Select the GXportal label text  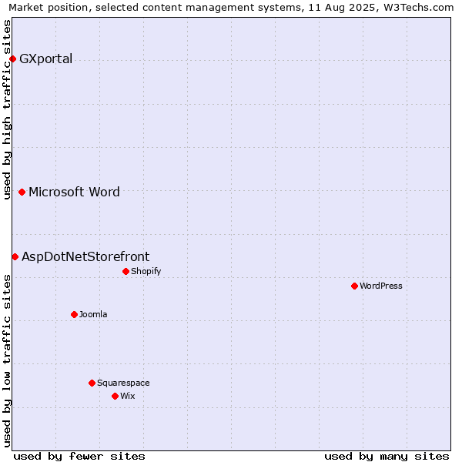coord(45,59)
